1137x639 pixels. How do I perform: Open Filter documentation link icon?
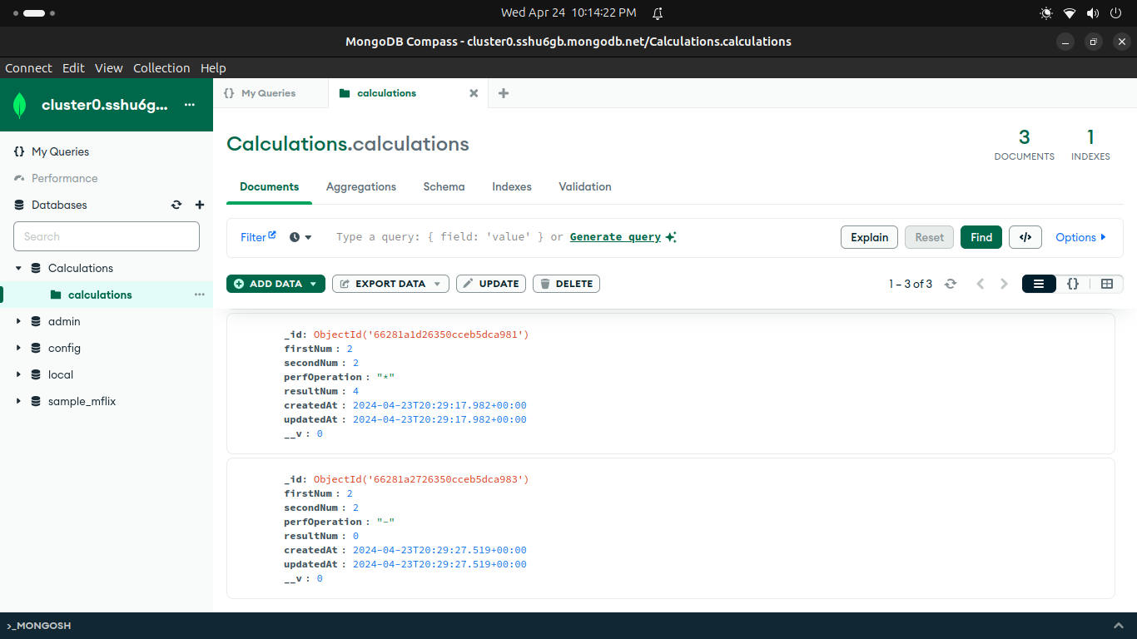(272, 235)
